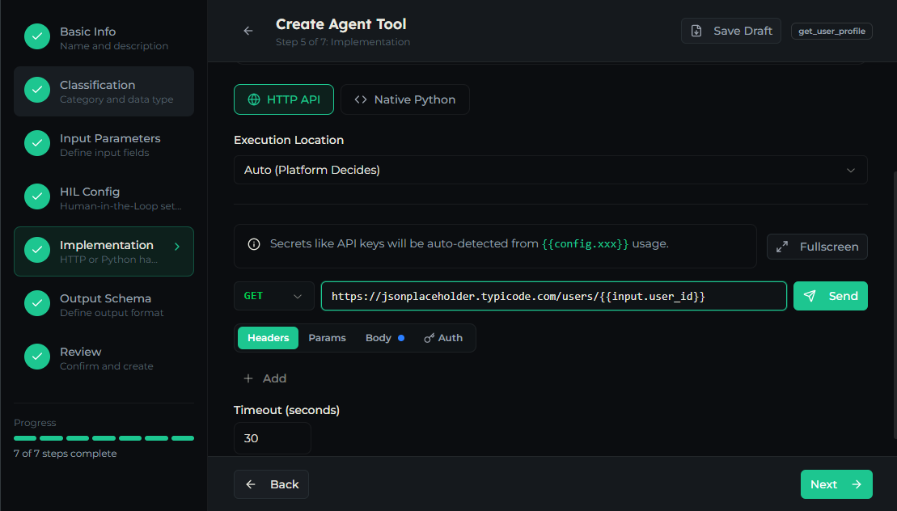Click the Save Draft button
The image size is (897, 511).
(x=730, y=31)
